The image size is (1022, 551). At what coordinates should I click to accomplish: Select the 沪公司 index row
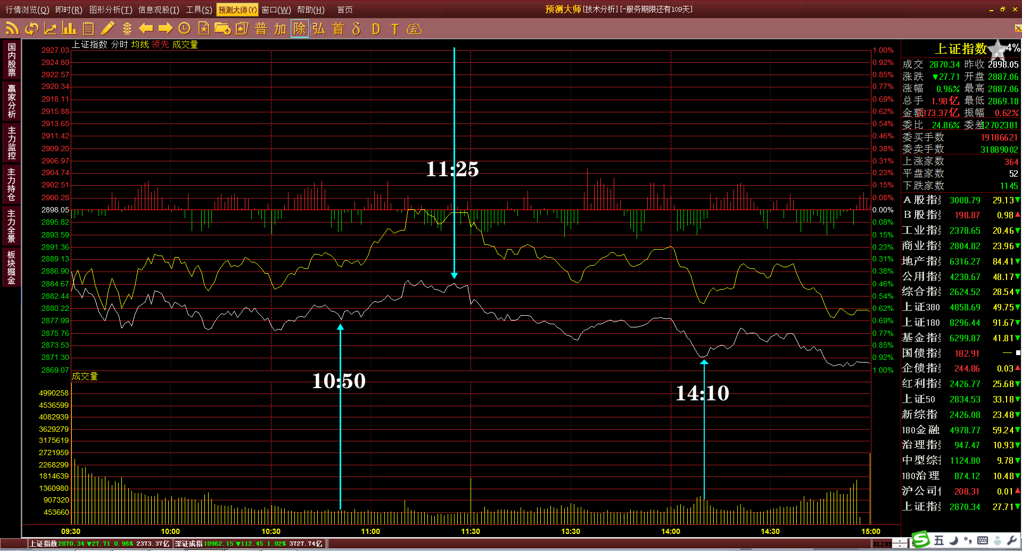[961, 491]
